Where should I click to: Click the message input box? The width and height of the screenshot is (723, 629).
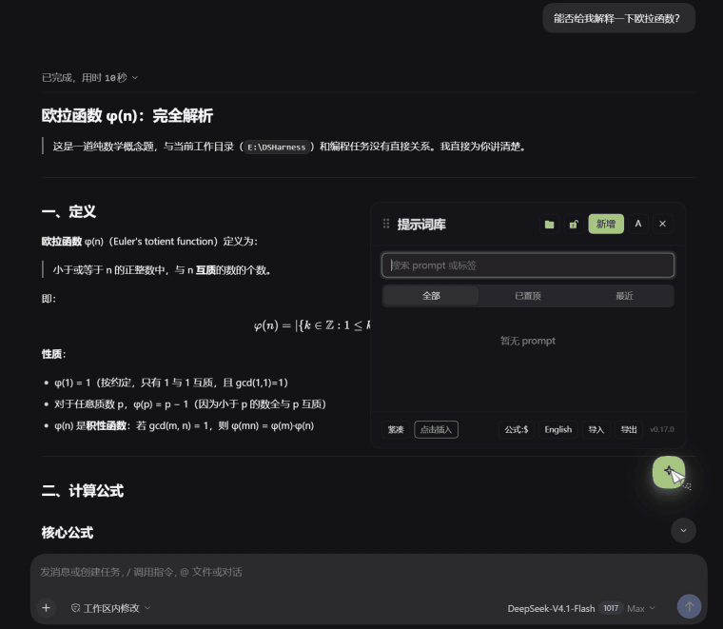coord(369,572)
